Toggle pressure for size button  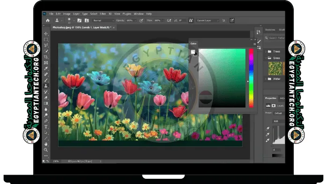coord(232,21)
